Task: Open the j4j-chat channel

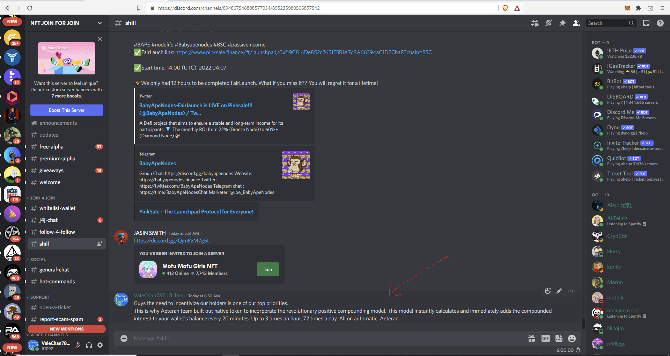Action: pos(67,220)
